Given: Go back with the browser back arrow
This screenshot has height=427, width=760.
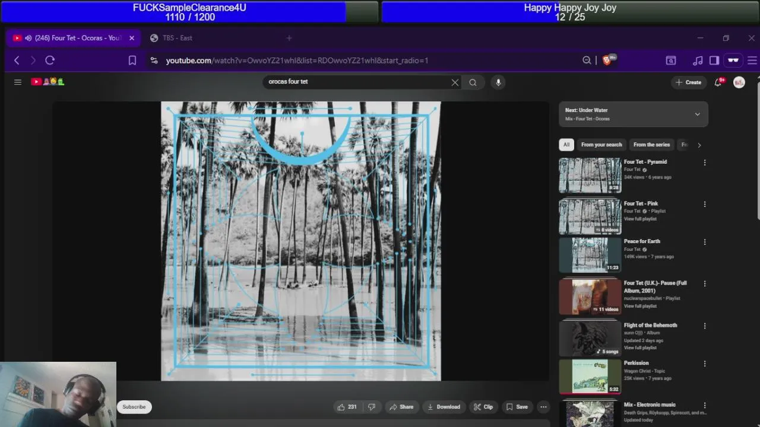Looking at the screenshot, I should tap(17, 60).
